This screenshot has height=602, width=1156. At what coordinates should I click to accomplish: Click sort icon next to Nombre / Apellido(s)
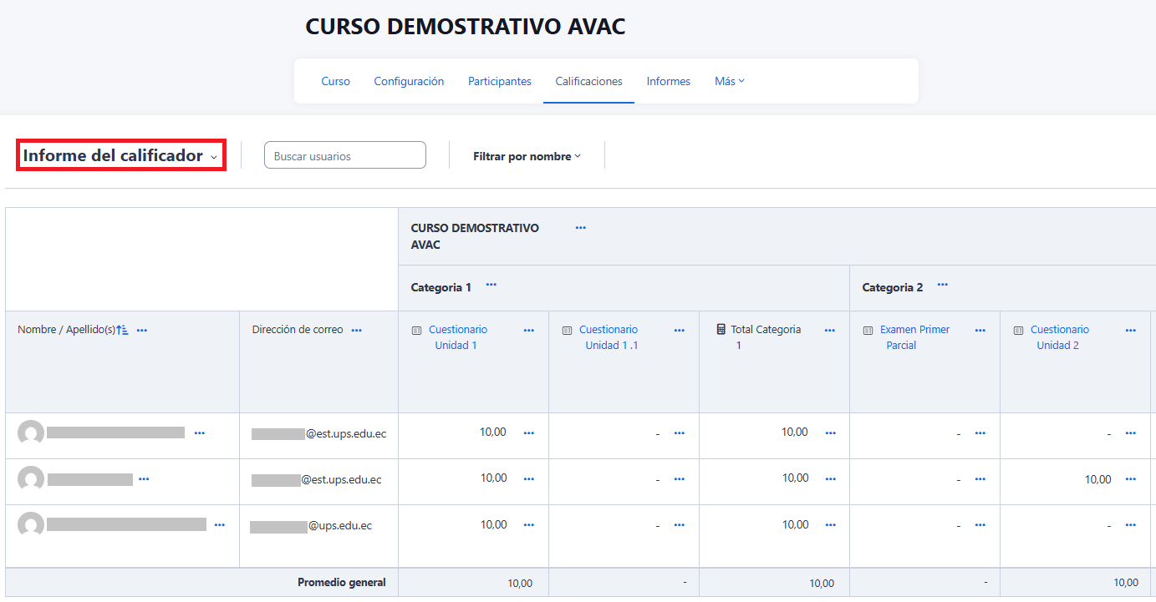pyautogui.click(x=123, y=331)
